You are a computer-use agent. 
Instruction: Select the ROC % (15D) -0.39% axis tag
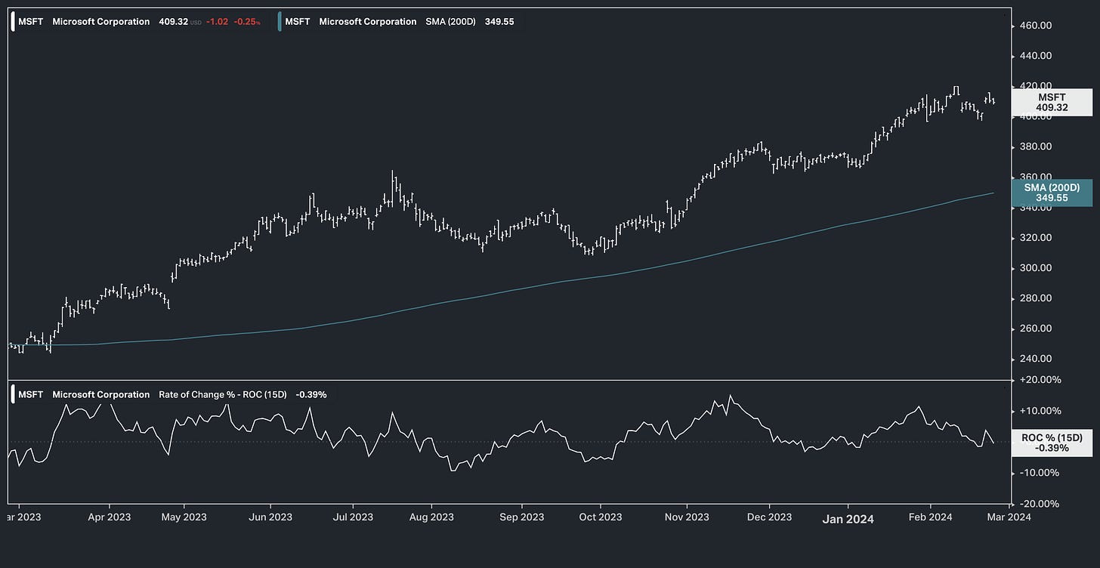click(1052, 443)
